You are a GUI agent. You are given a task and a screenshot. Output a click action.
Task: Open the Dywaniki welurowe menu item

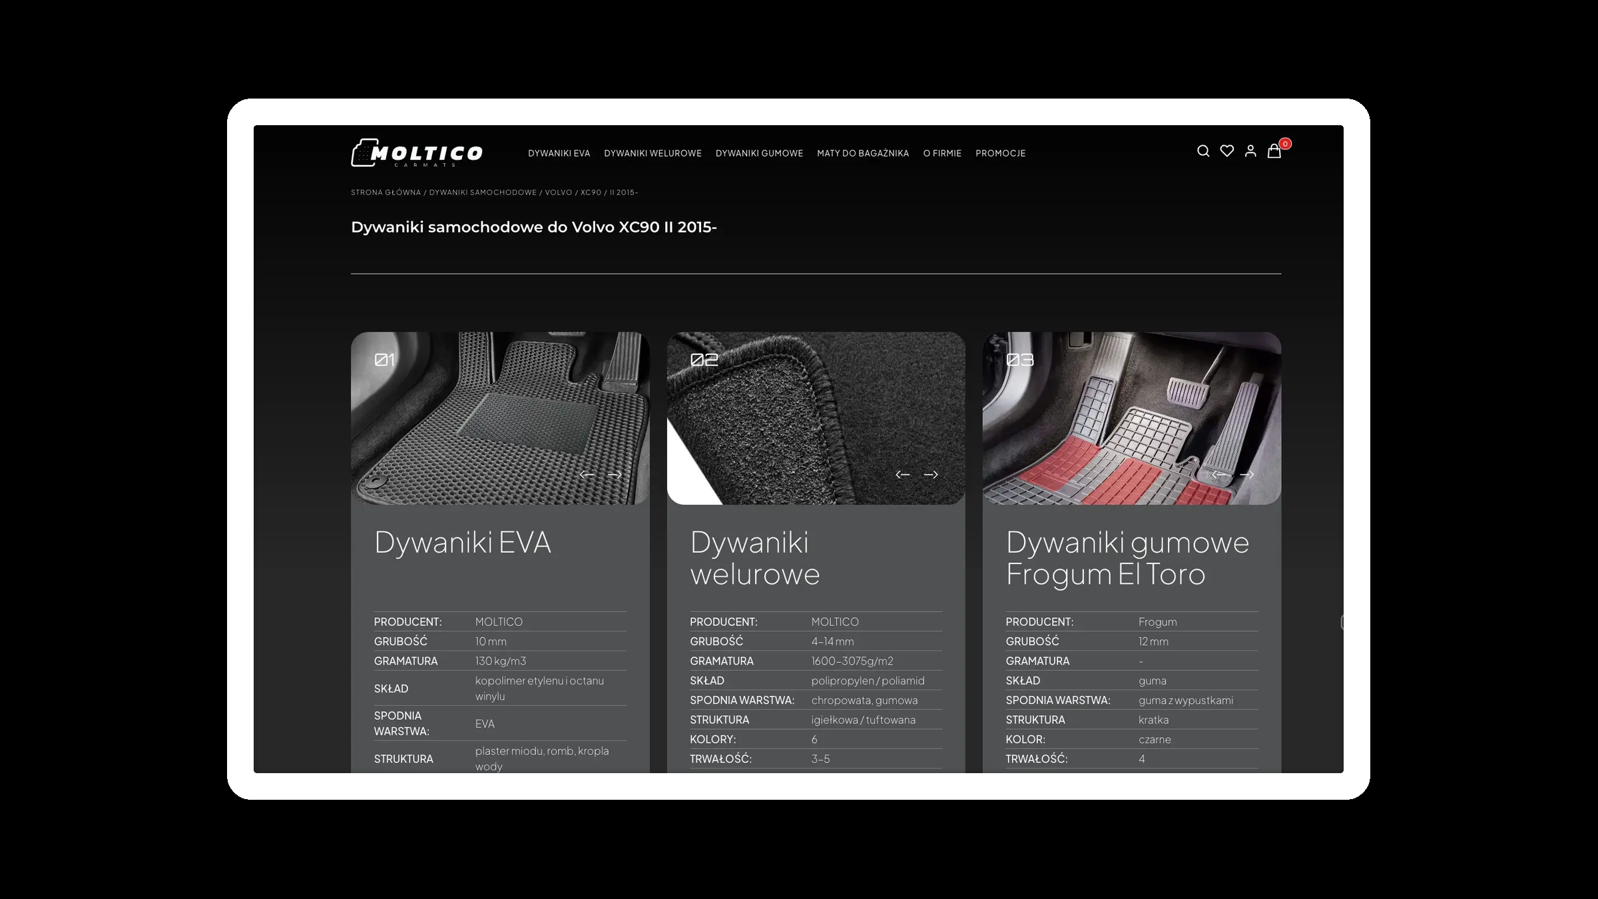[x=653, y=153]
